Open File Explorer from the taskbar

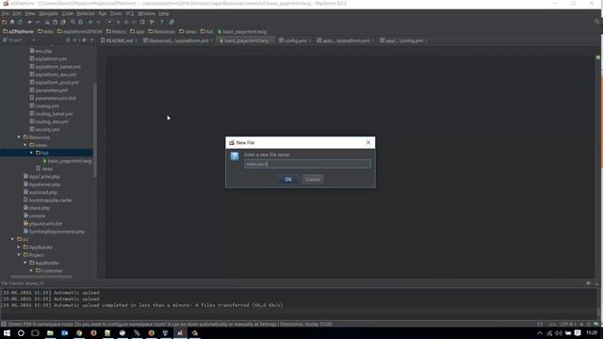point(50,333)
